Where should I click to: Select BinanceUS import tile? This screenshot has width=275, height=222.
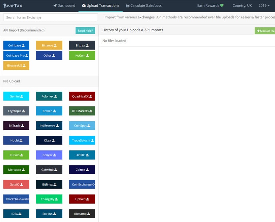[x=16, y=65]
